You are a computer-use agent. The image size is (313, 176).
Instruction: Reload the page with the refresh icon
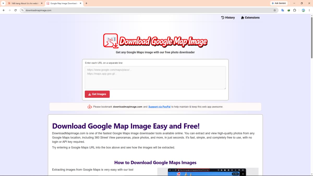(16, 10)
